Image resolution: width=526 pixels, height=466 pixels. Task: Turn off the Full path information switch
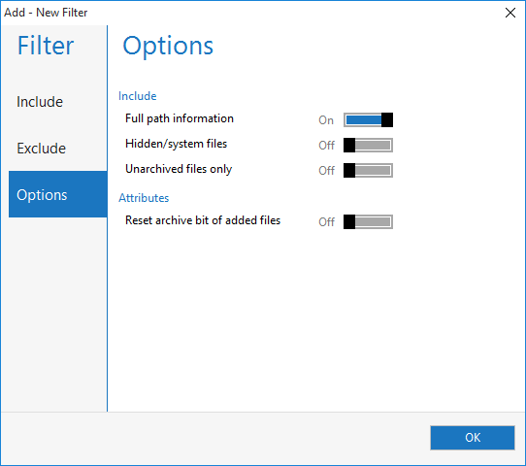click(368, 119)
